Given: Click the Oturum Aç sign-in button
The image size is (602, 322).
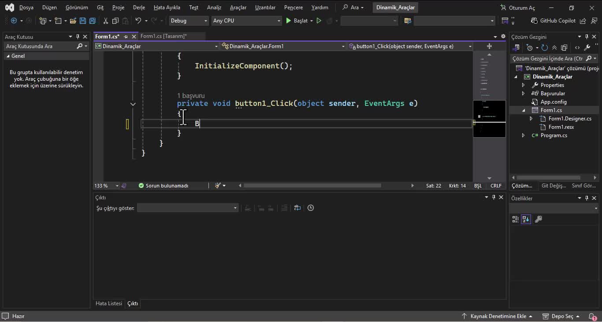Looking at the screenshot, I should point(517,7).
